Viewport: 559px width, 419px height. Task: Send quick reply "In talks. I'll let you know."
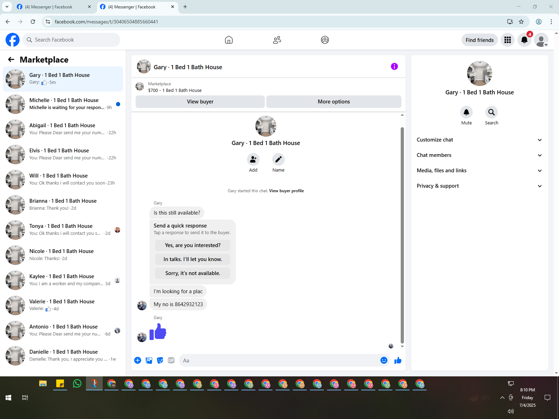(193, 259)
